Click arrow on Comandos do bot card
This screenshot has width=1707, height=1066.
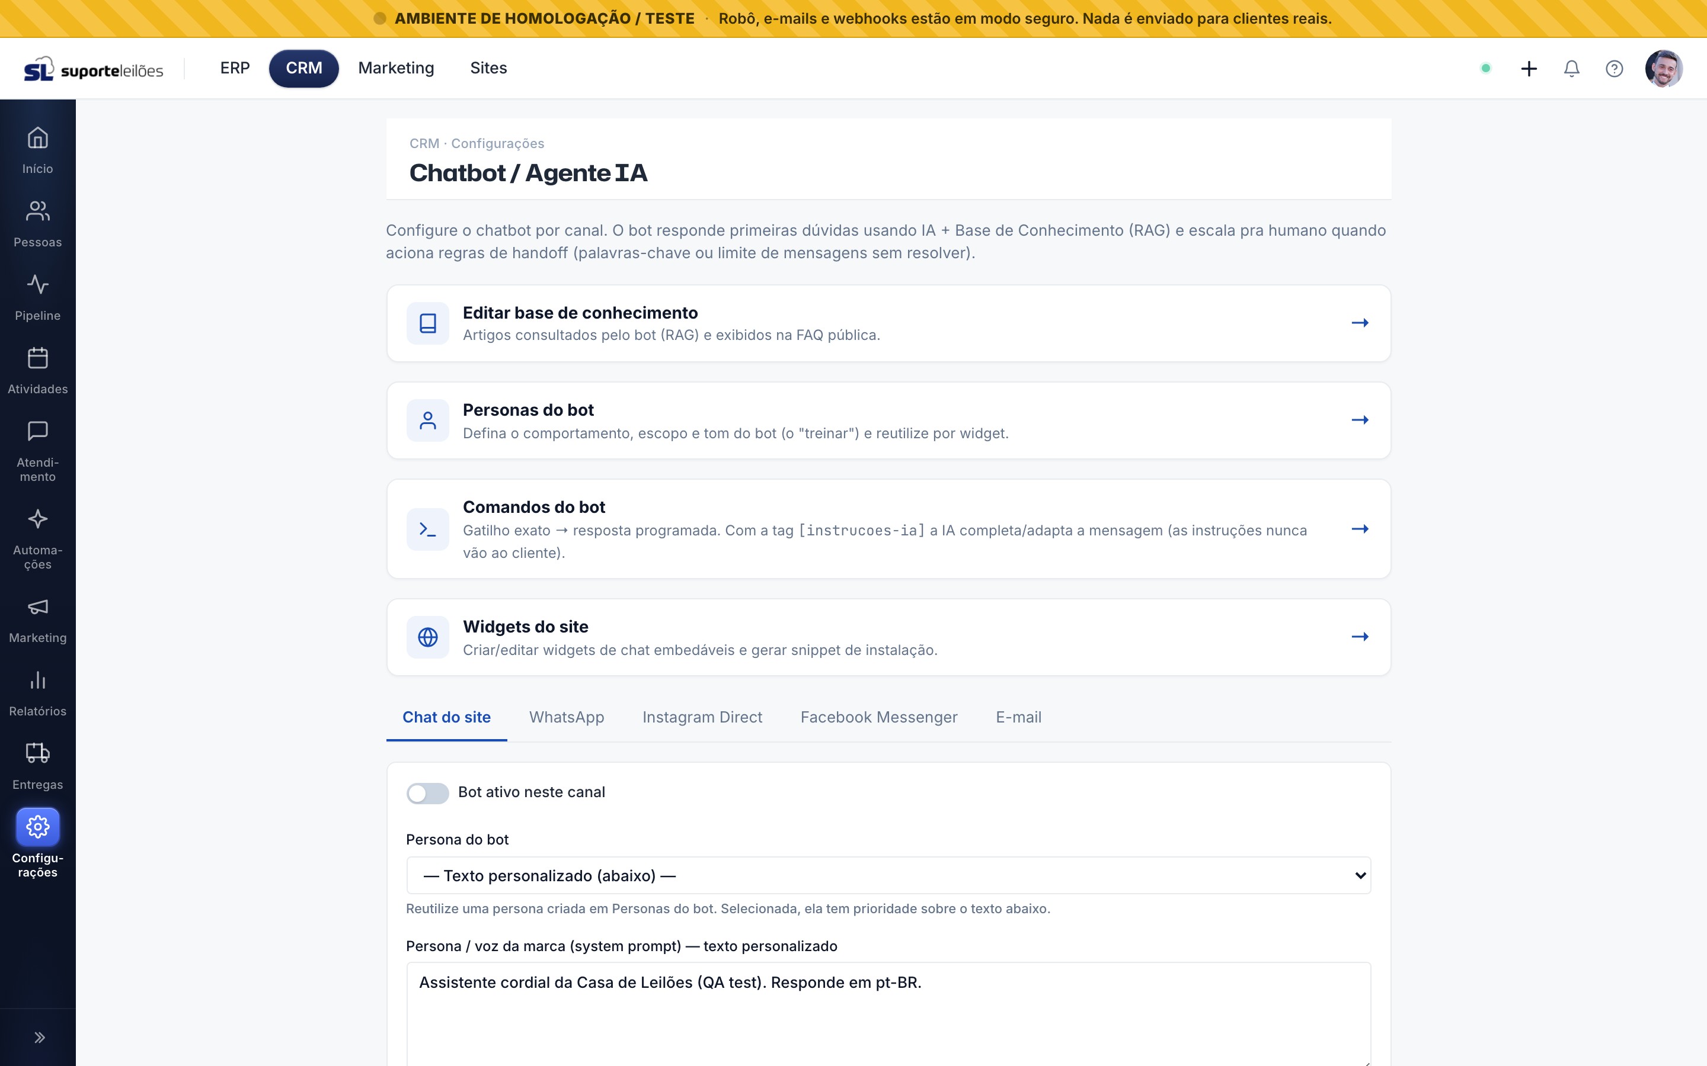click(1360, 529)
